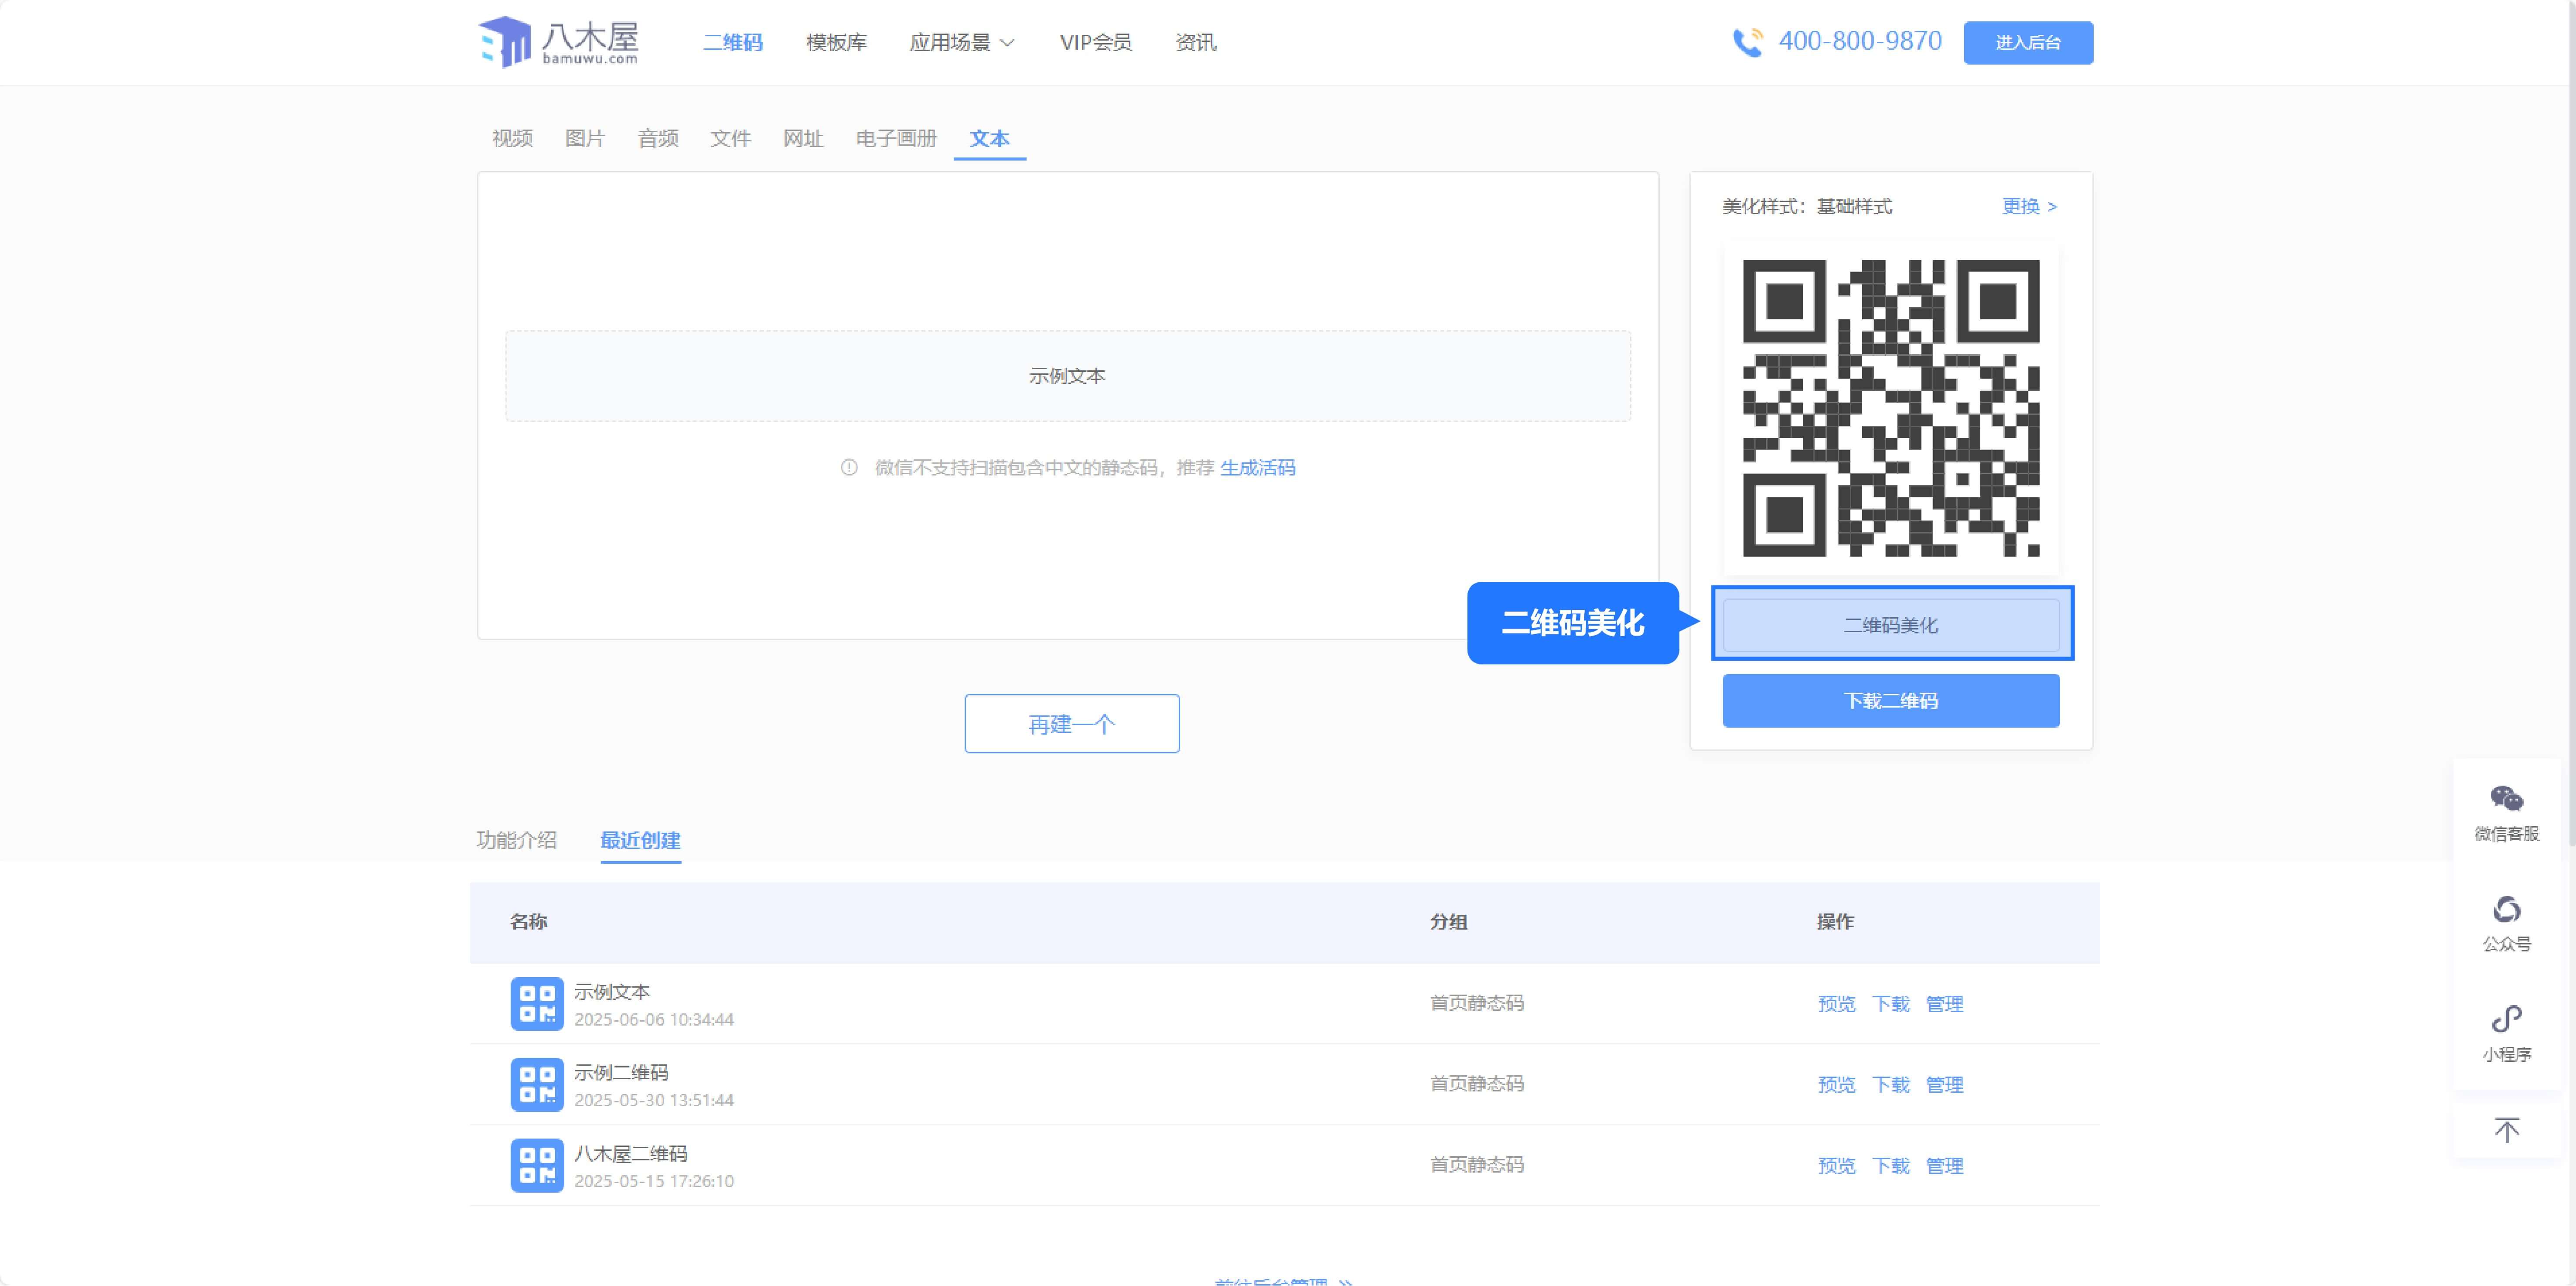Click the 下载二维码 button
Viewport: 2576px width, 1286px height.
click(x=1890, y=700)
